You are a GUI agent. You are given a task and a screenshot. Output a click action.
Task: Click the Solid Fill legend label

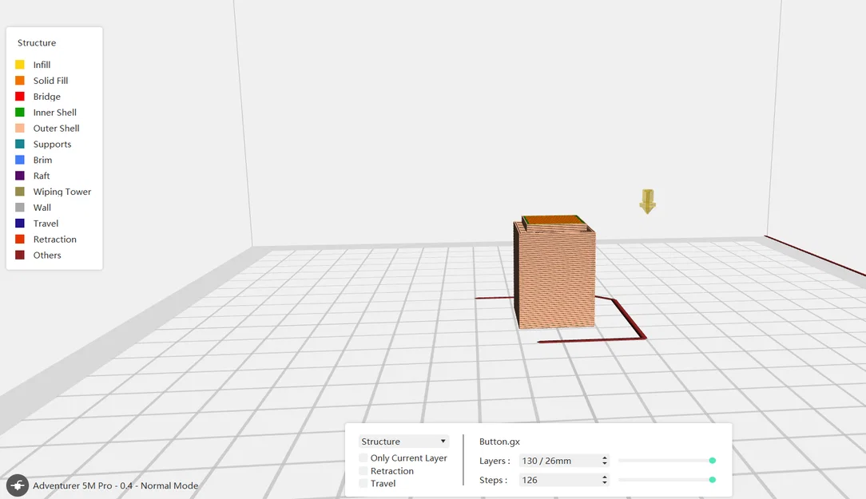(51, 81)
